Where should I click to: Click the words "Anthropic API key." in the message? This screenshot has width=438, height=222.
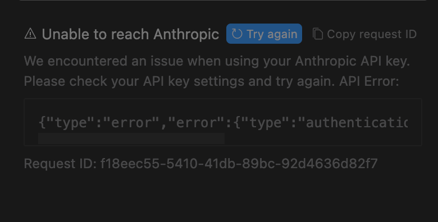(x=352, y=61)
